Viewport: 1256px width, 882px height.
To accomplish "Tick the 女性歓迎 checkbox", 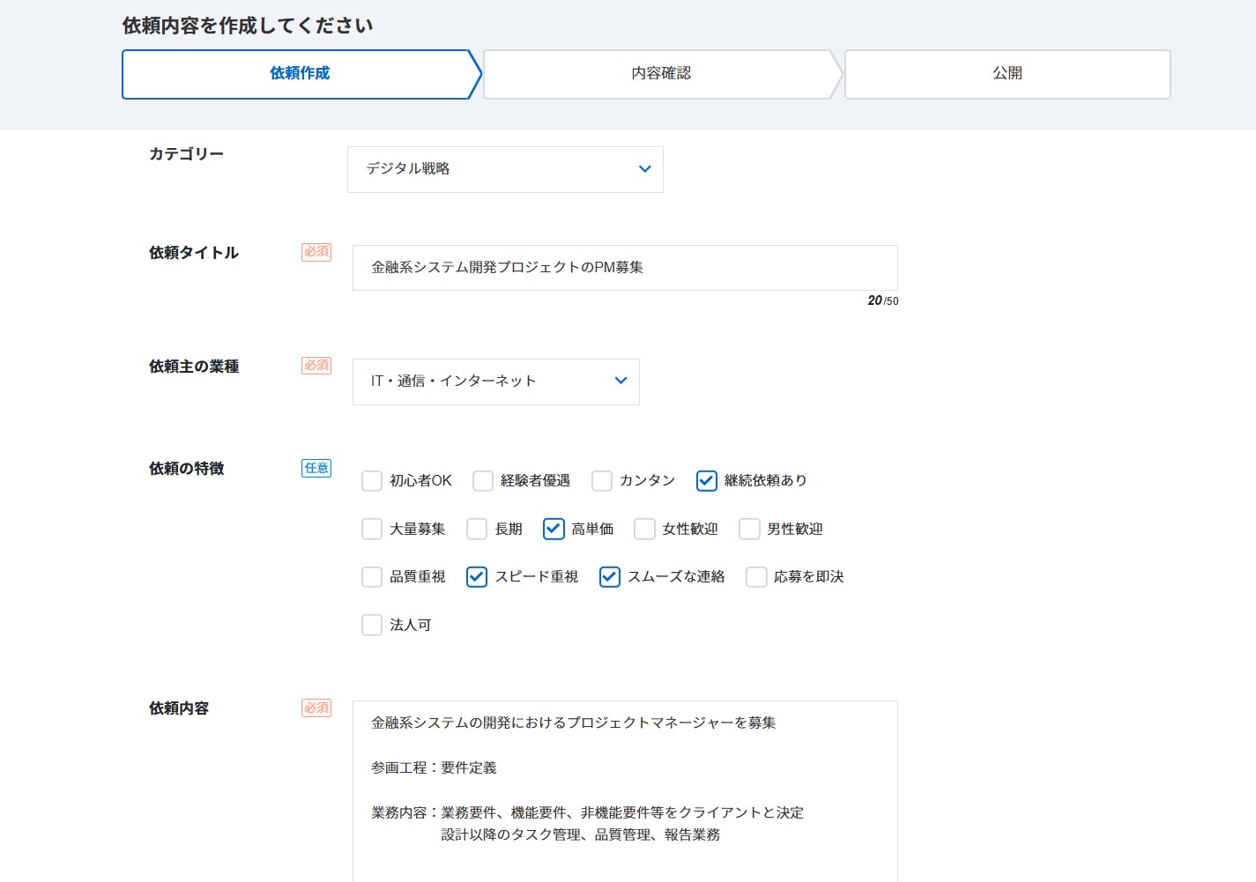I will 645,530.
